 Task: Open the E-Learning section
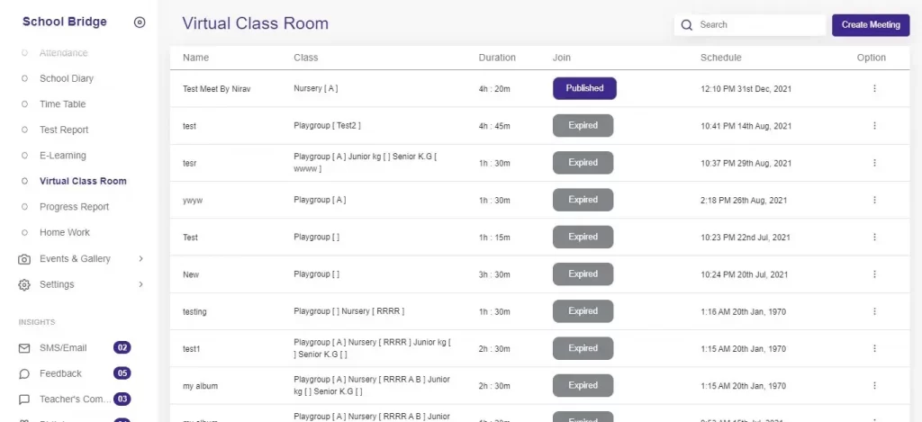click(63, 155)
